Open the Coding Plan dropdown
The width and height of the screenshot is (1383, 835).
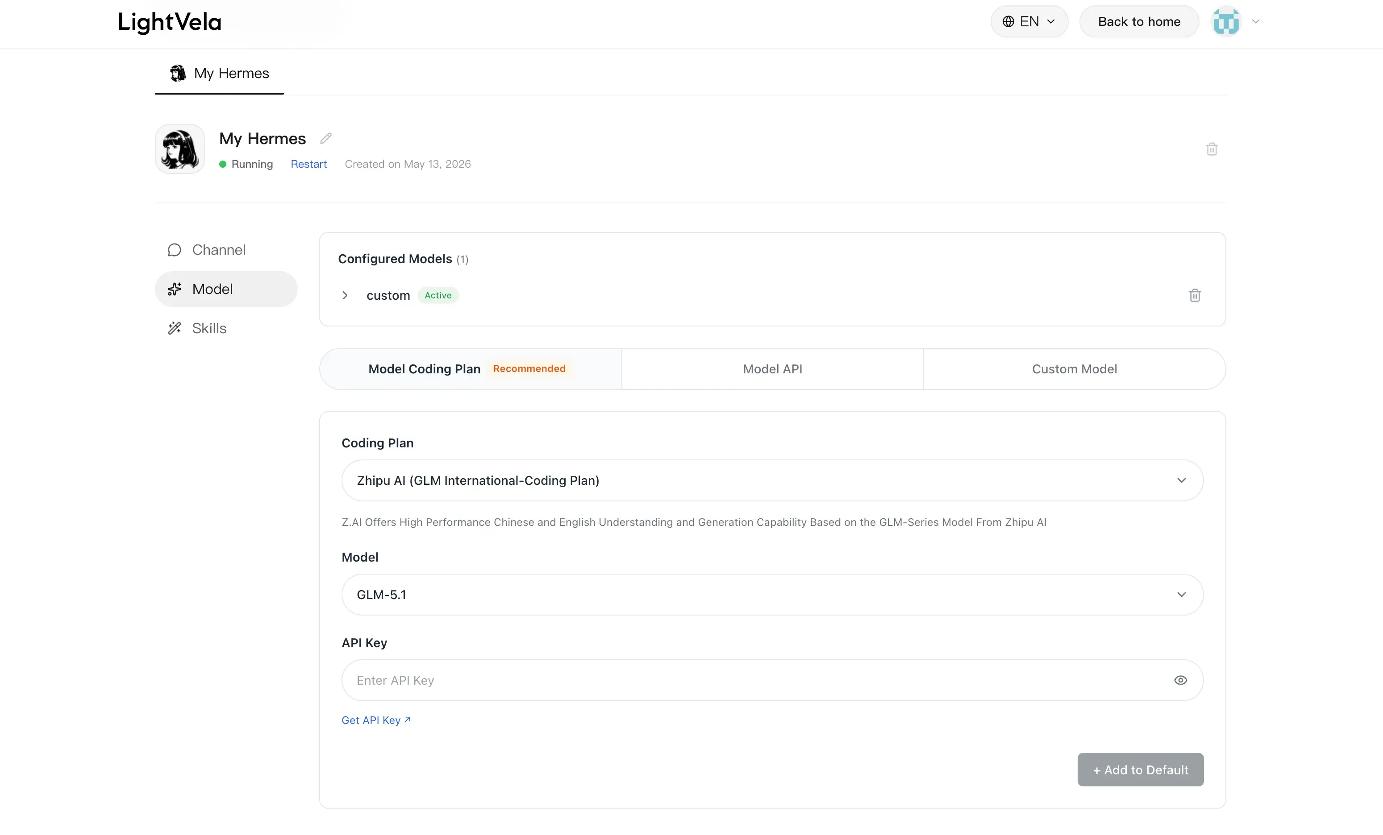772,480
